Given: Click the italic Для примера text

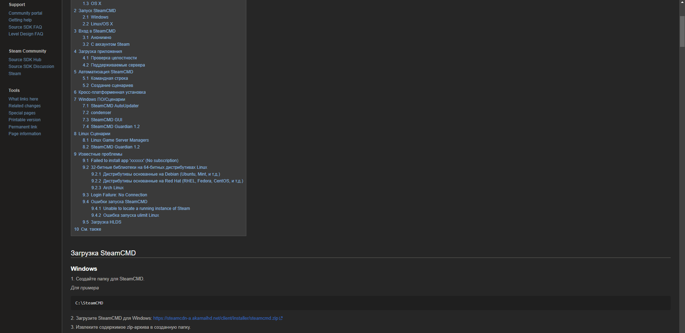Looking at the screenshot, I should (85, 288).
